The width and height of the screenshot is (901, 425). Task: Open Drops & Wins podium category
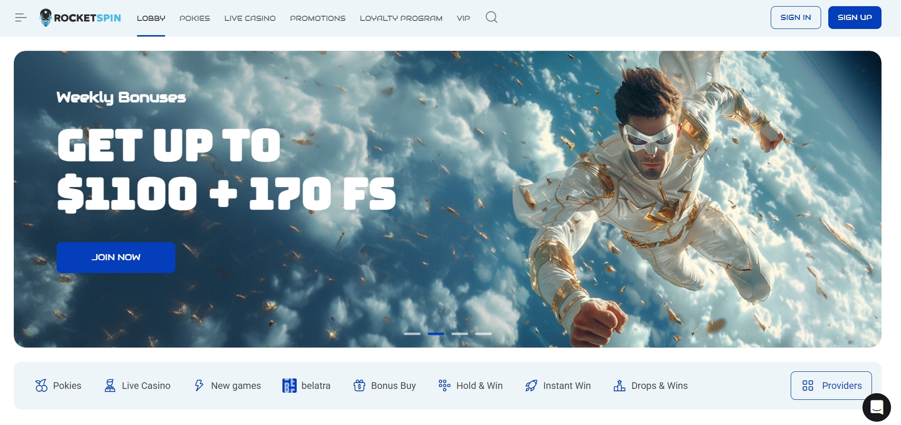coord(650,386)
